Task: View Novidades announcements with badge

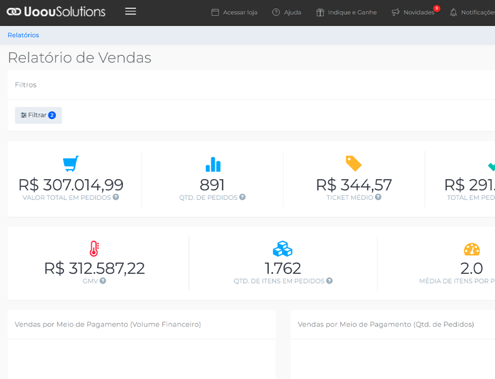Action: pos(414,12)
